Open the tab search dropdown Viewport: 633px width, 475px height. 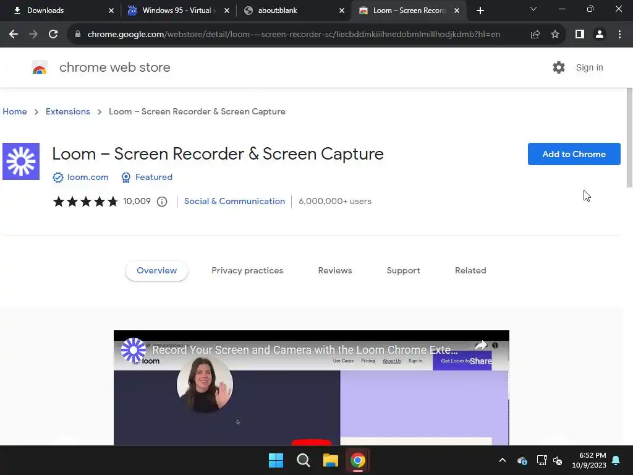pyautogui.click(x=533, y=9)
